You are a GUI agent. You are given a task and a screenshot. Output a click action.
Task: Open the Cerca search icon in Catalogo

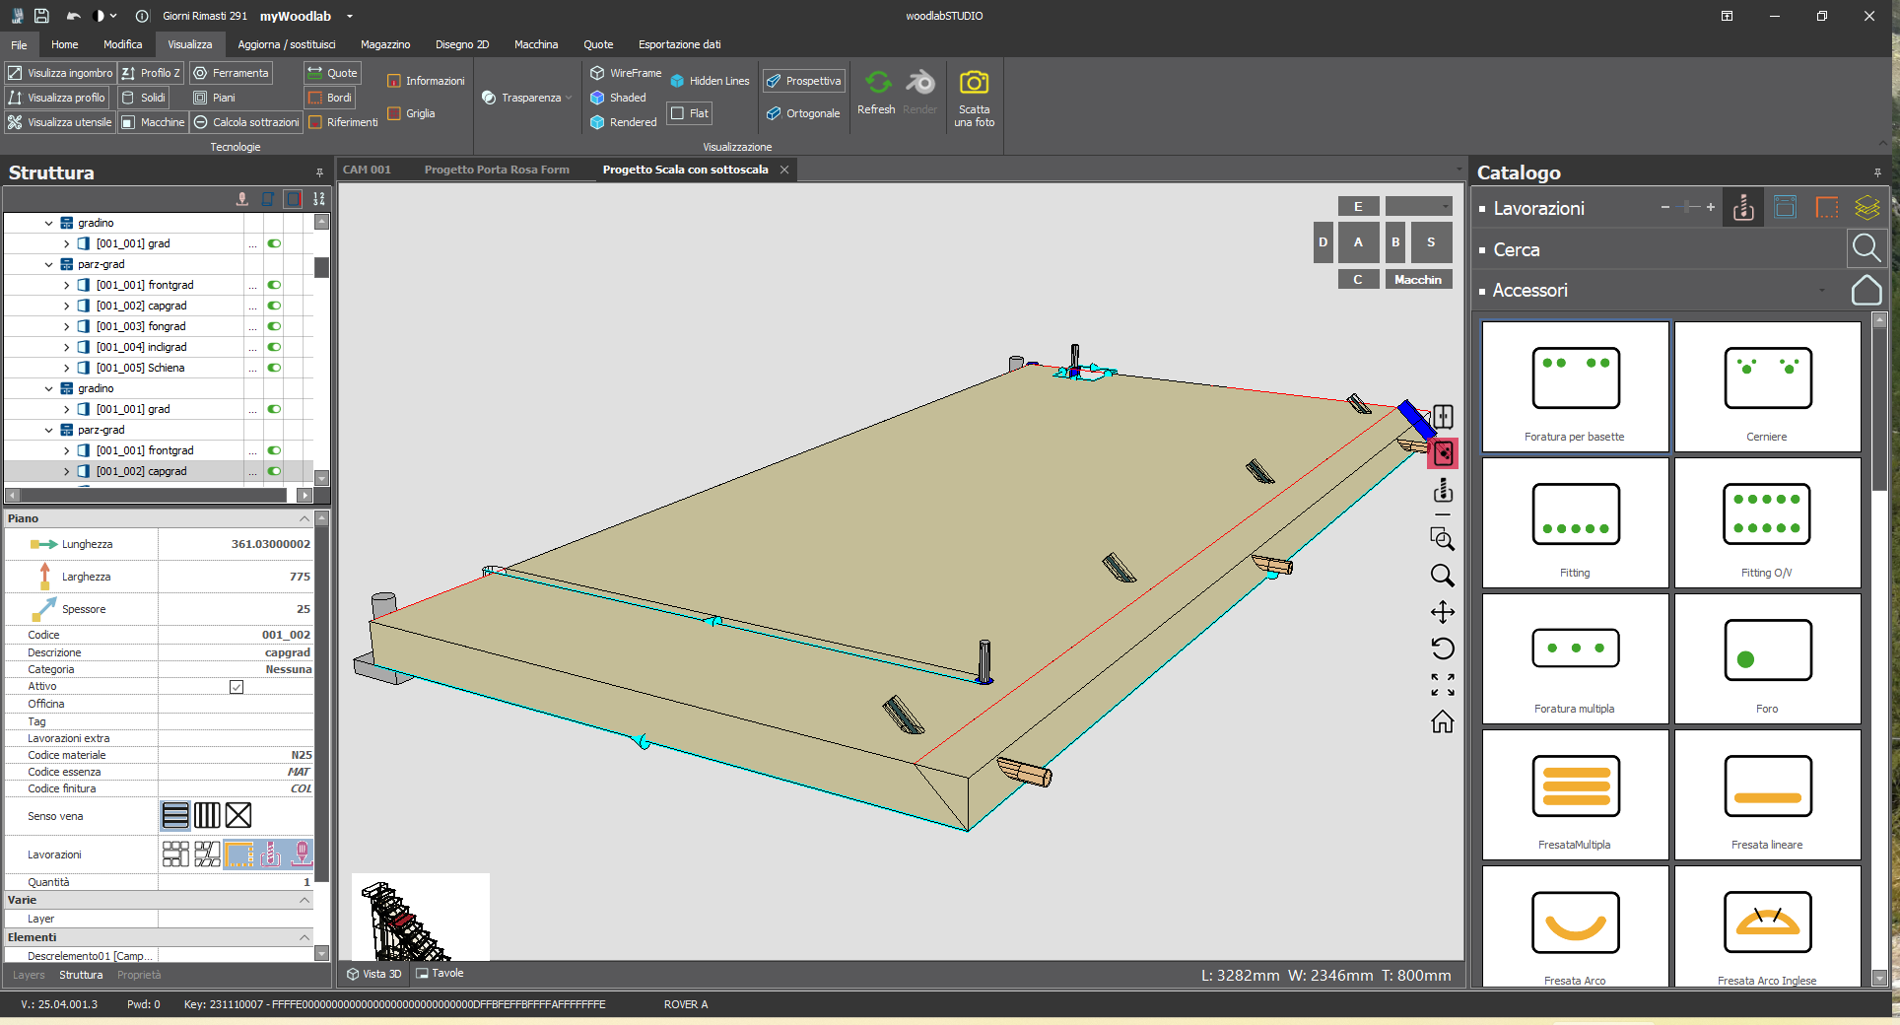(x=1866, y=248)
